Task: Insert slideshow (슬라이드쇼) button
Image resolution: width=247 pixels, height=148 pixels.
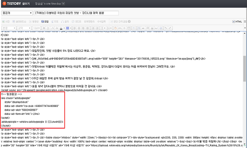Action: 19,22
